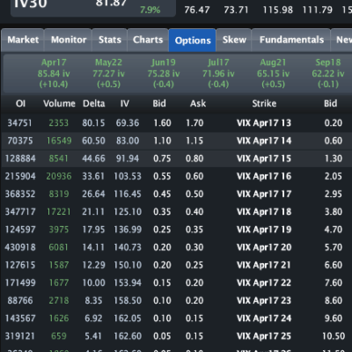The width and height of the screenshot is (352, 352).
Task: Select strike VIX Apr17 16
Action: [x=264, y=176]
